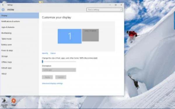The width and height of the screenshot is (175, 109).
Task: Click the Detect link
Action: (53, 53)
